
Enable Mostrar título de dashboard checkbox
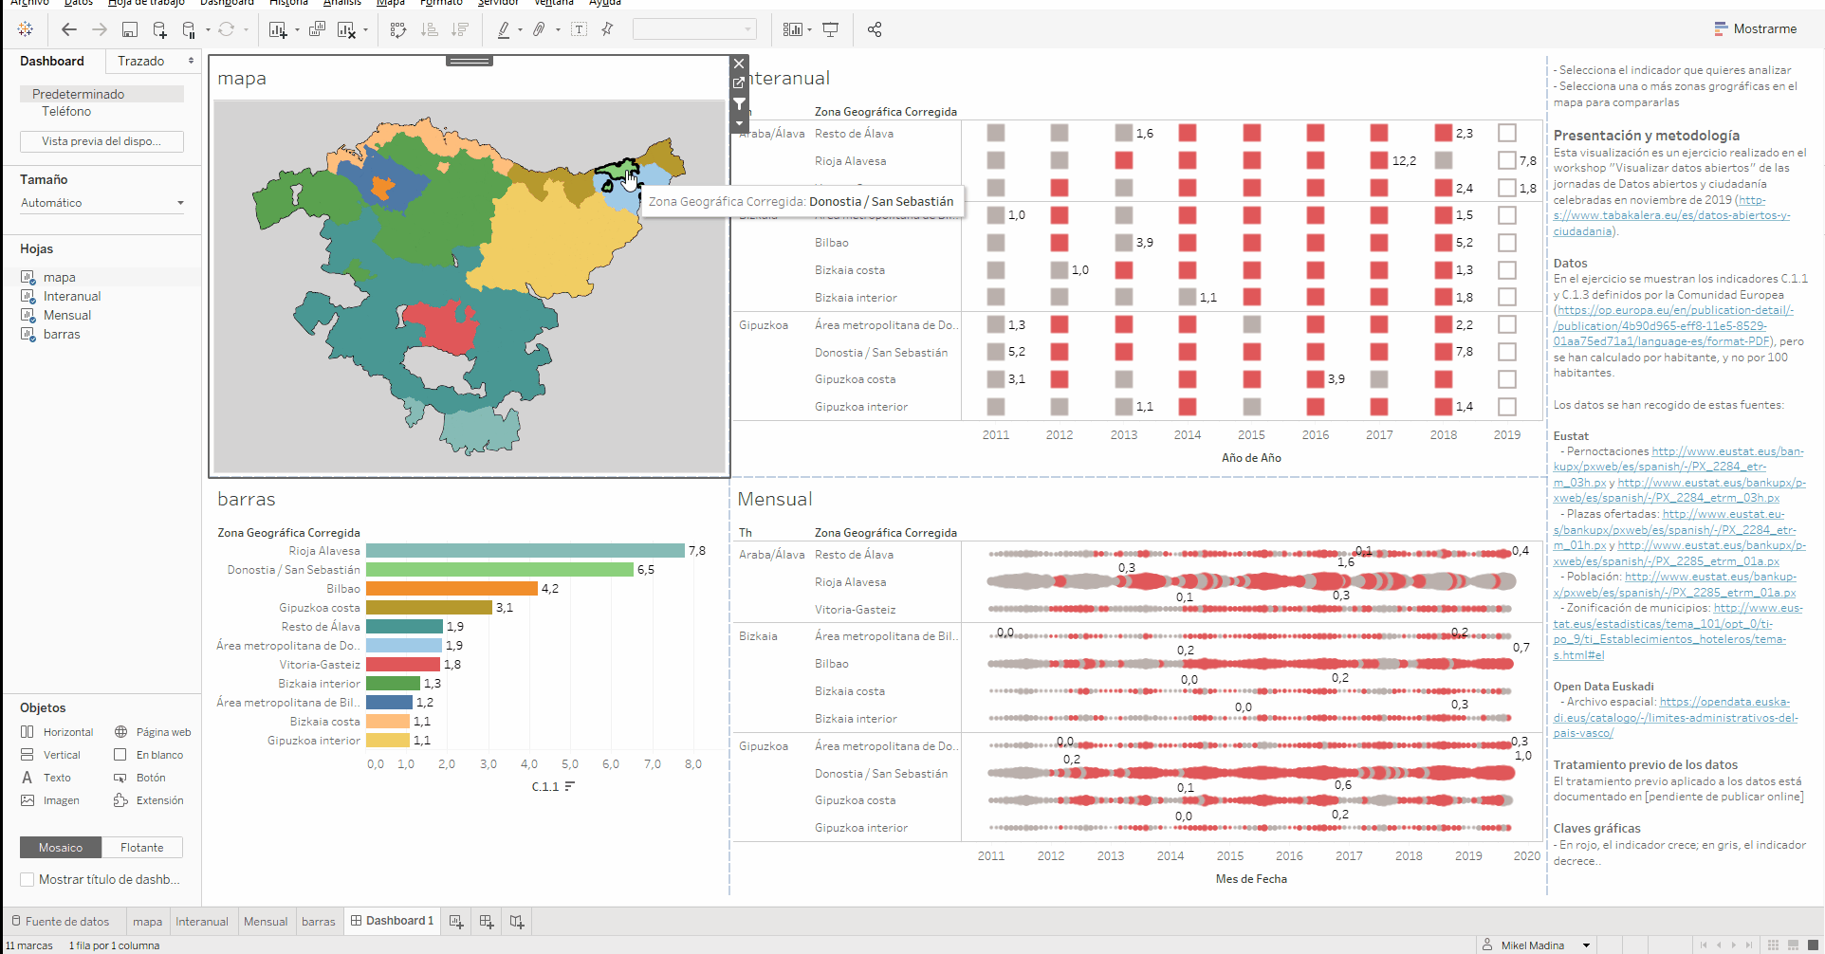click(x=28, y=879)
